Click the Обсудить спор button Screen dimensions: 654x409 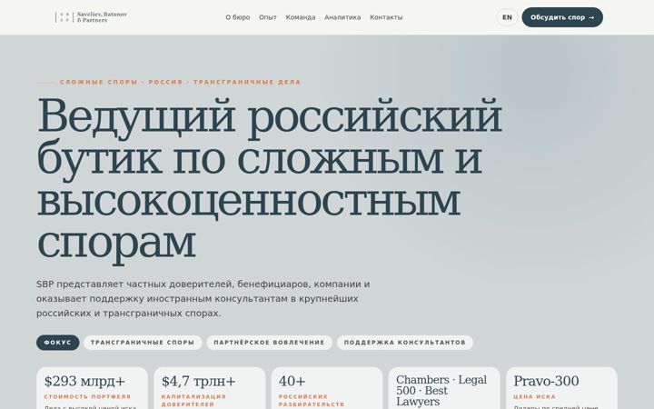click(562, 17)
